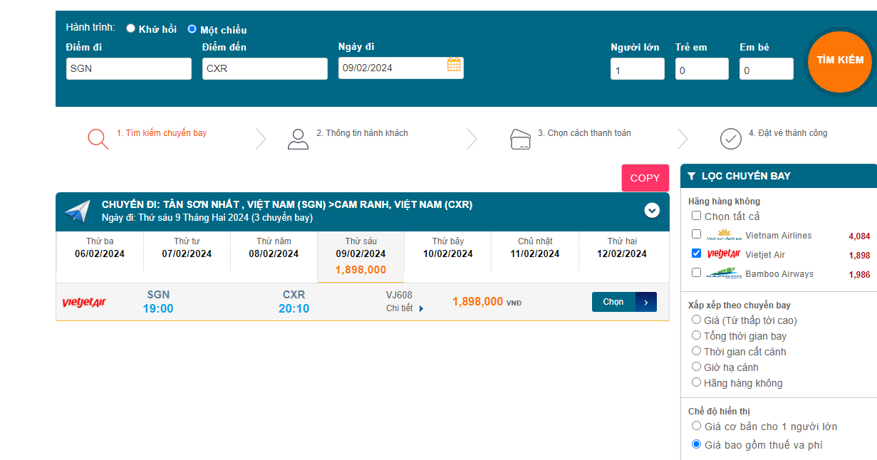Viewport: 877px width, 460px height.
Task: Click the booking success checkmark icon
Action: tap(731, 138)
